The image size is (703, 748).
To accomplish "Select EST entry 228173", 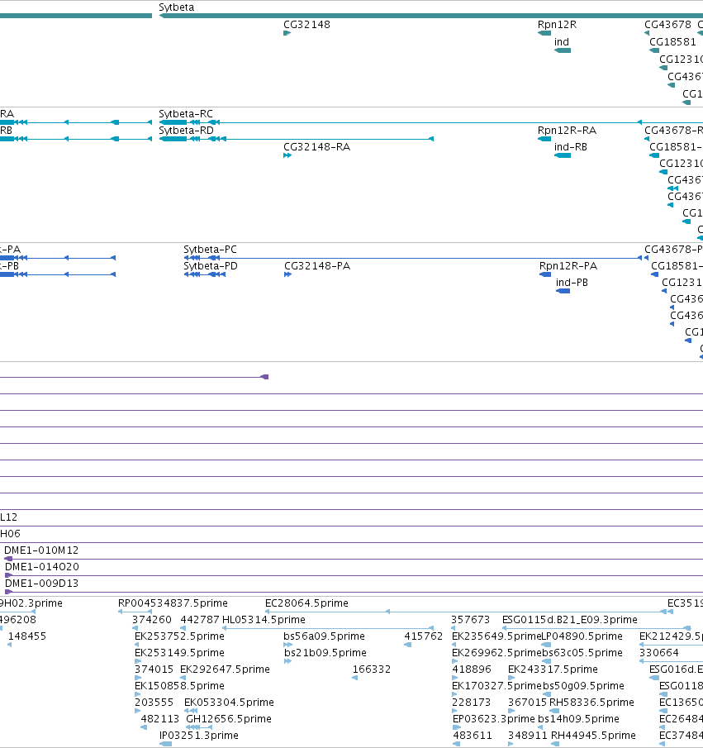I will click(471, 703).
